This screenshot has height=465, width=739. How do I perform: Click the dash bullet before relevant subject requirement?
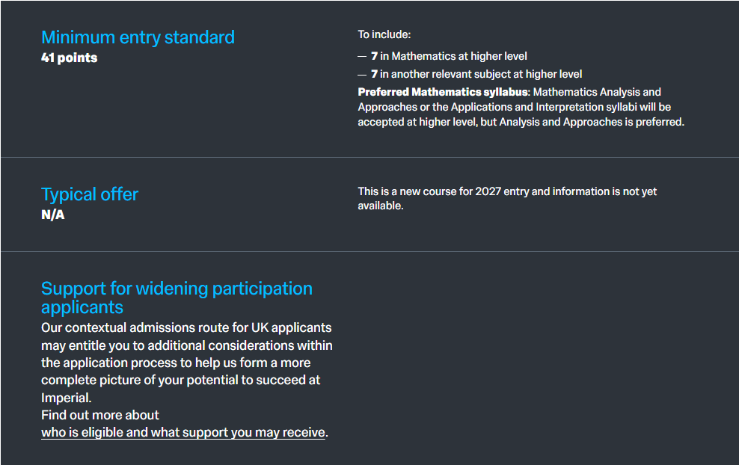(x=362, y=74)
